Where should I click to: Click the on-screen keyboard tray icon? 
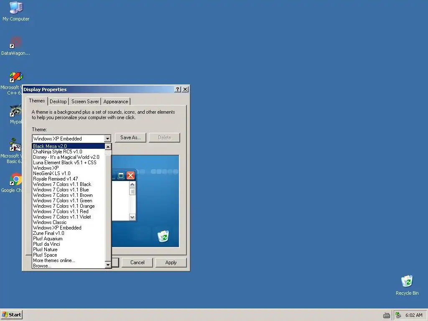(387, 315)
